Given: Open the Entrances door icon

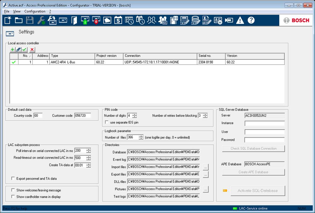Looking at the screenshot, I should 74,20.
